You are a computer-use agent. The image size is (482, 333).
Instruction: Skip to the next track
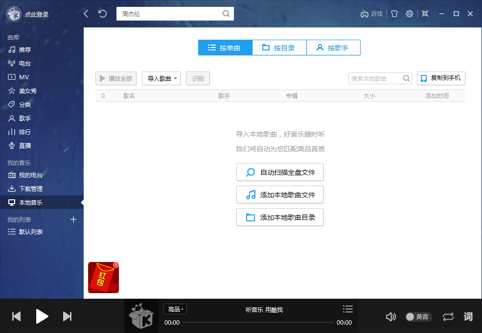68,316
